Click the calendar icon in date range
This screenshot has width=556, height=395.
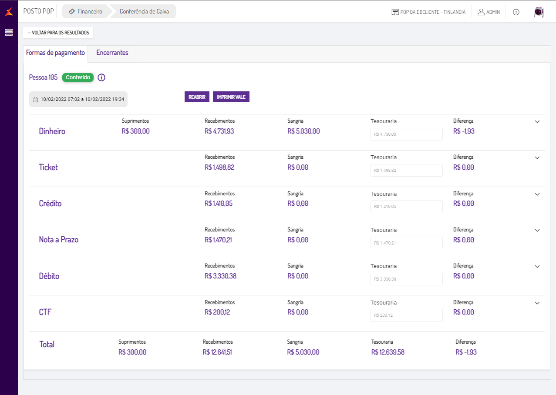tap(36, 100)
